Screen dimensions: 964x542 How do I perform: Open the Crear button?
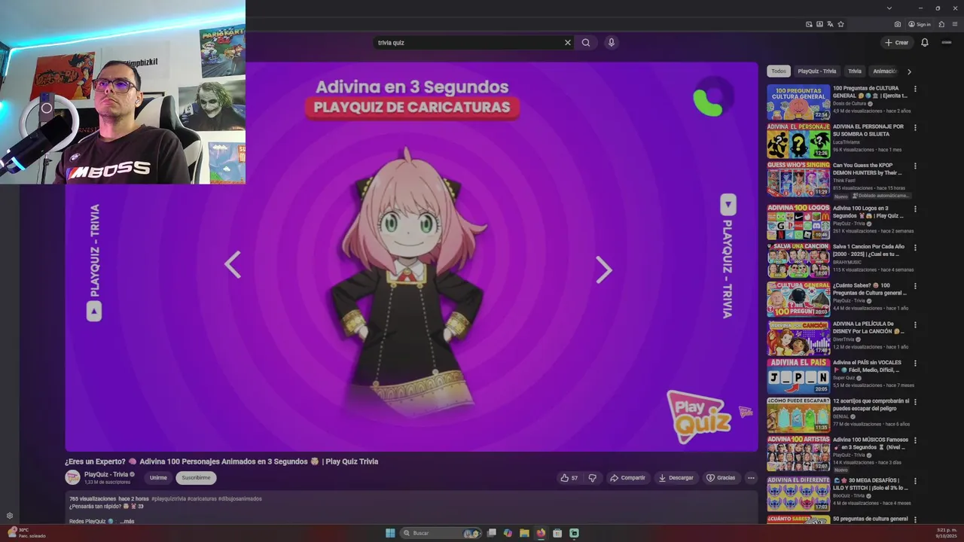tap(896, 43)
